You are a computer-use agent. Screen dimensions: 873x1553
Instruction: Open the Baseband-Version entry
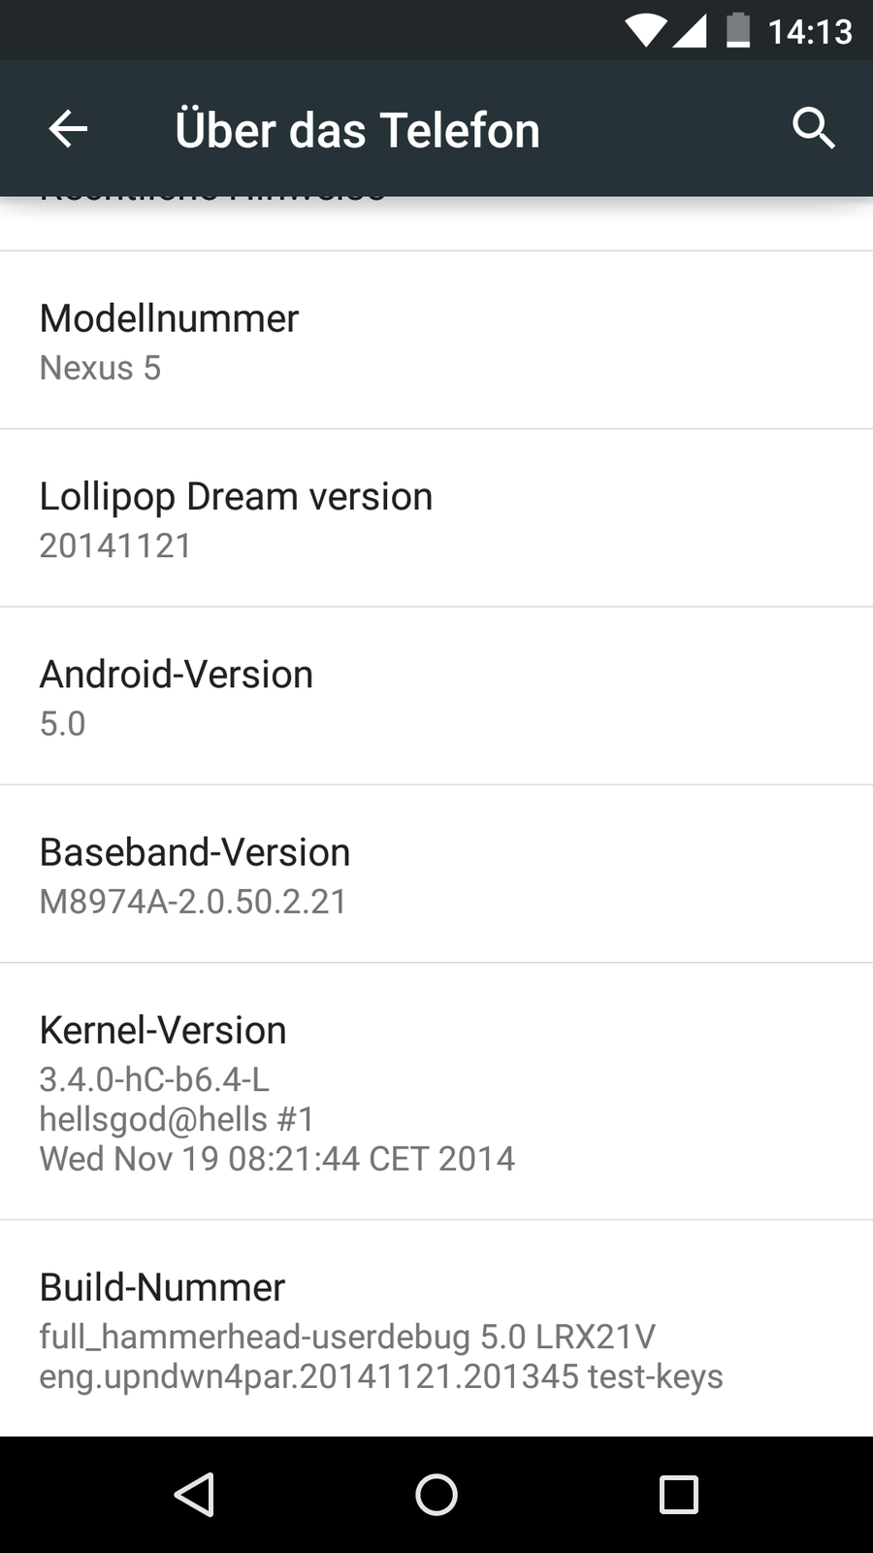436,875
